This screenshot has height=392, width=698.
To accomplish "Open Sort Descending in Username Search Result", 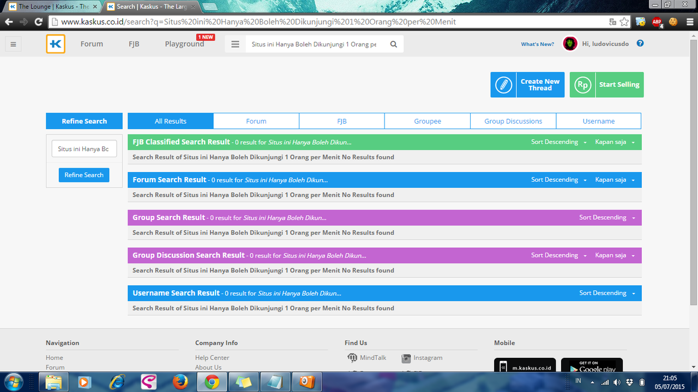I will click(607, 293).
